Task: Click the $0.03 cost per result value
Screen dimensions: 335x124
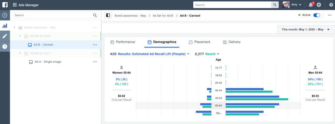Action: pos(315,96)
